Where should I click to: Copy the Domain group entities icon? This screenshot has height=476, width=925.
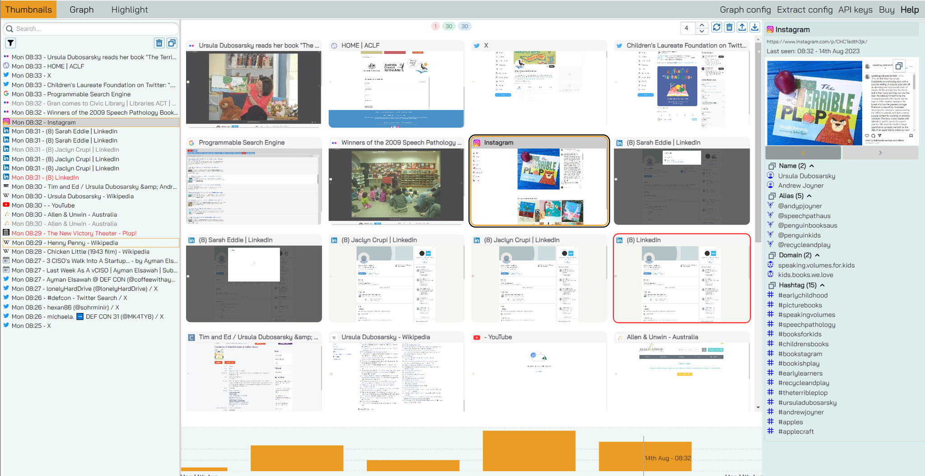[x=772, y=255]
